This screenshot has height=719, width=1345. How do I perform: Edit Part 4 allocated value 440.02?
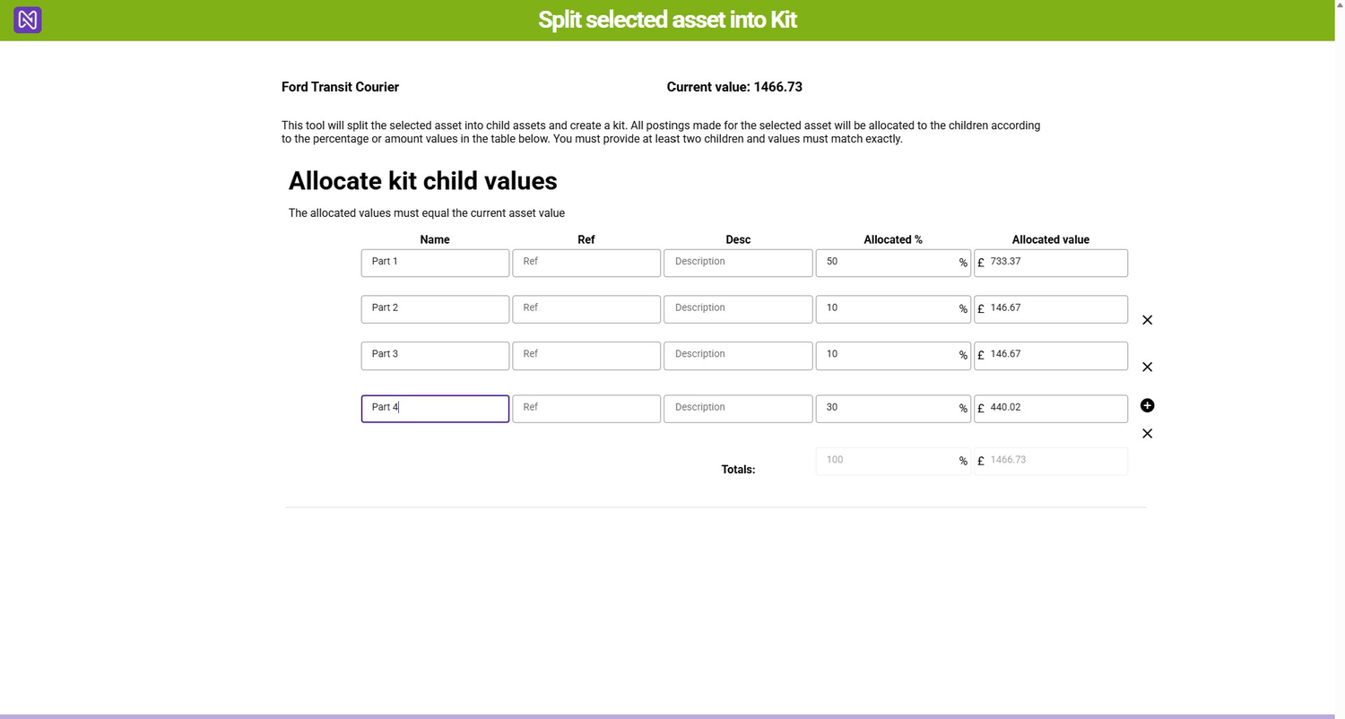(x=1054, y=409)
